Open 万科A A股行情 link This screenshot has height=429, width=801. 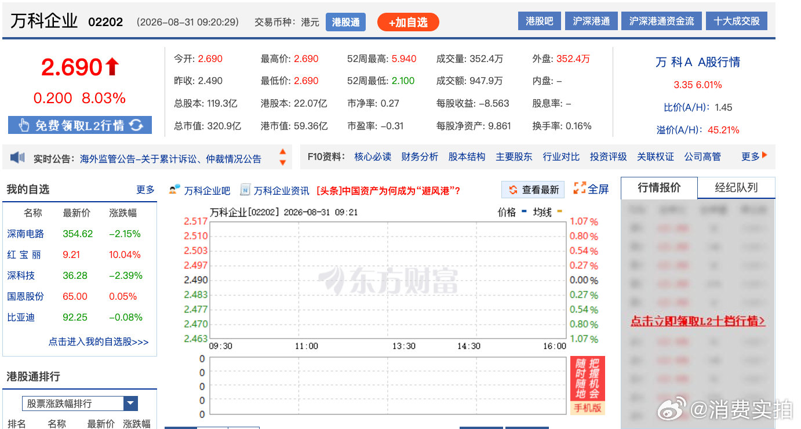click(698, 62)
